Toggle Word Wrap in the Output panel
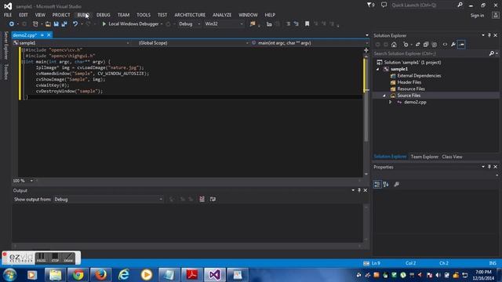The width and height of the screenshot is (502, 282). [x=213, y=199]
